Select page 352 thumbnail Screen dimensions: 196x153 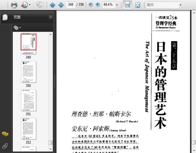click(x=28, y=129)
